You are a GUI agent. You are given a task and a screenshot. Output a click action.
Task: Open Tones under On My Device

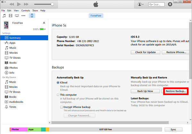pos(24,107)
